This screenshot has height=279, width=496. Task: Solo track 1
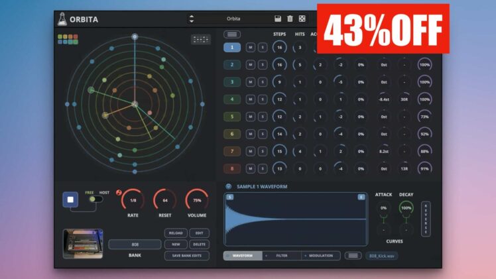pyautogui.click(x=262, y=48)
